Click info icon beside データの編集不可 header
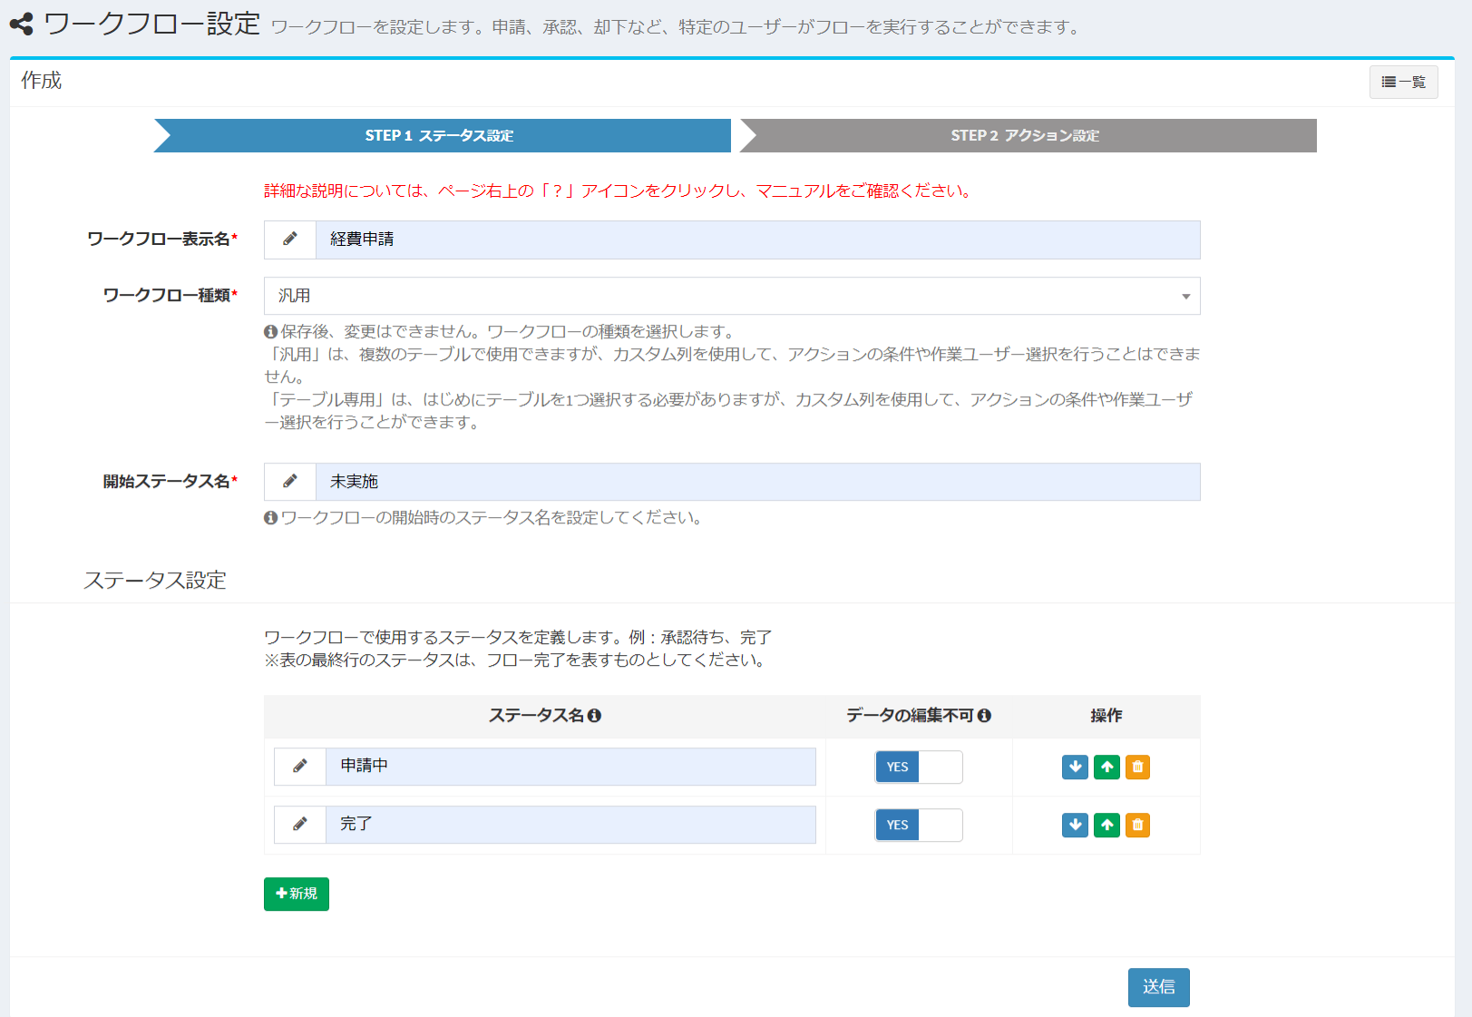 click(x=984, y=716)
